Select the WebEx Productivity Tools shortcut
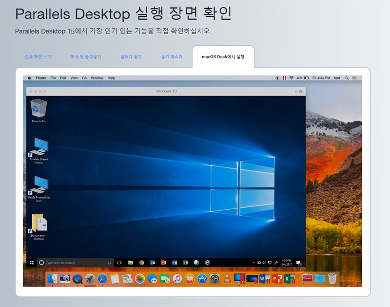The height and width of the screenshot is (307, 390). (x=39, y=189)
